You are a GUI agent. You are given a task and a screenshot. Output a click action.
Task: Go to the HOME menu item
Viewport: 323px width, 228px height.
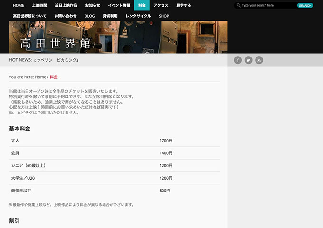(19, 5)
